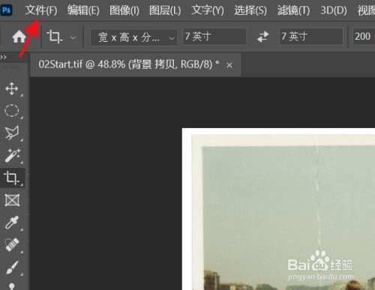This screenshot has height=290, width=375.
Task: Click the first 7 英寸 width field
Action: (214, 37)
